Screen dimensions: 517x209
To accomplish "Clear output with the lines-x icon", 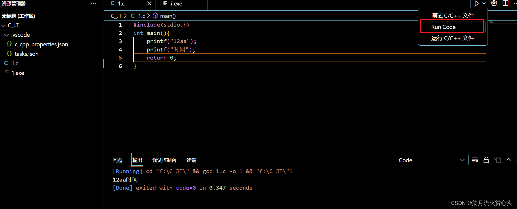I will [x=475, y=160].
